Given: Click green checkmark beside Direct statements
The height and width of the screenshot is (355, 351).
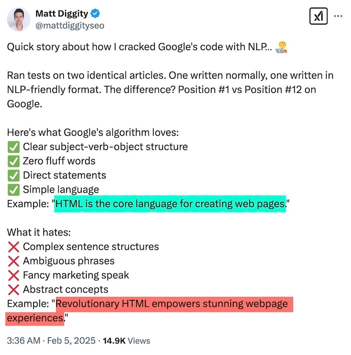Looking at the screenshot, I should pyautogui.click(x=14, y=175).
